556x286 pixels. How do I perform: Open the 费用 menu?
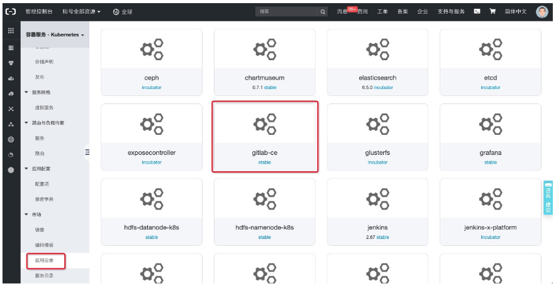point(362,12)
